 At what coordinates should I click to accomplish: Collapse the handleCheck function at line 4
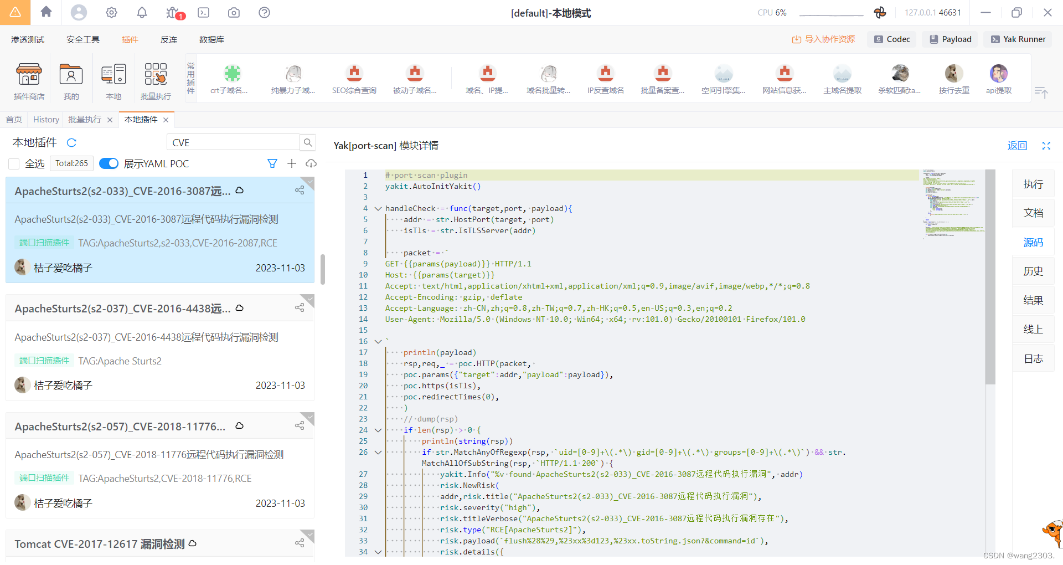[378, 209]
